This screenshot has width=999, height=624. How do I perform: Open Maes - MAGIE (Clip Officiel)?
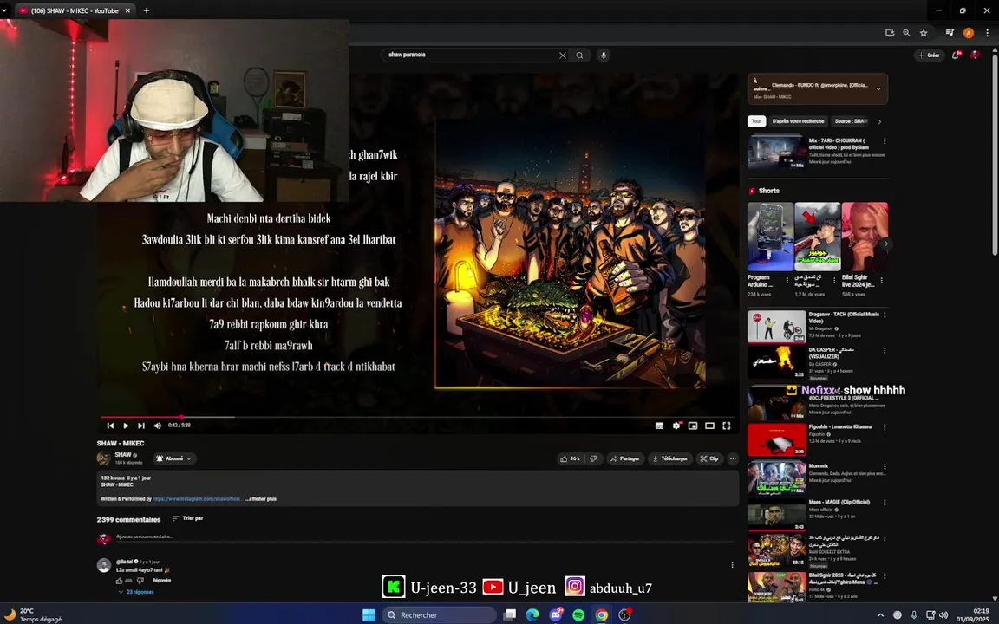pos(839,503)
